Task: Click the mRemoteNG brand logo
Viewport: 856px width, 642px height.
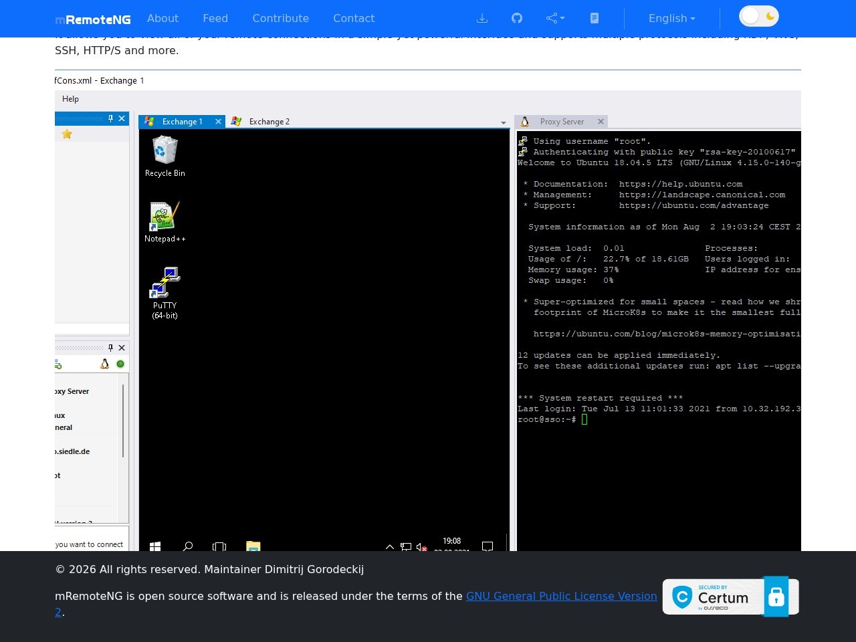Action: 93,19
